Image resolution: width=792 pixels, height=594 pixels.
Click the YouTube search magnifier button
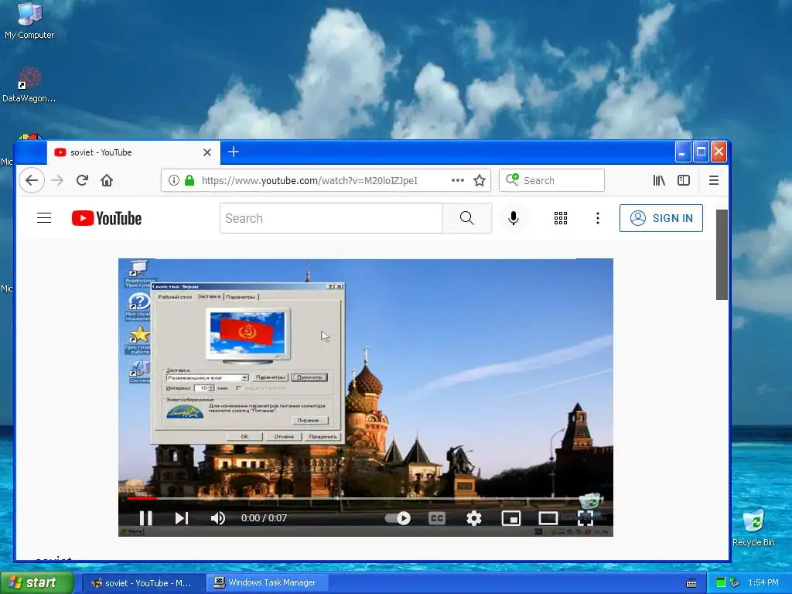(x=466, y=218)
